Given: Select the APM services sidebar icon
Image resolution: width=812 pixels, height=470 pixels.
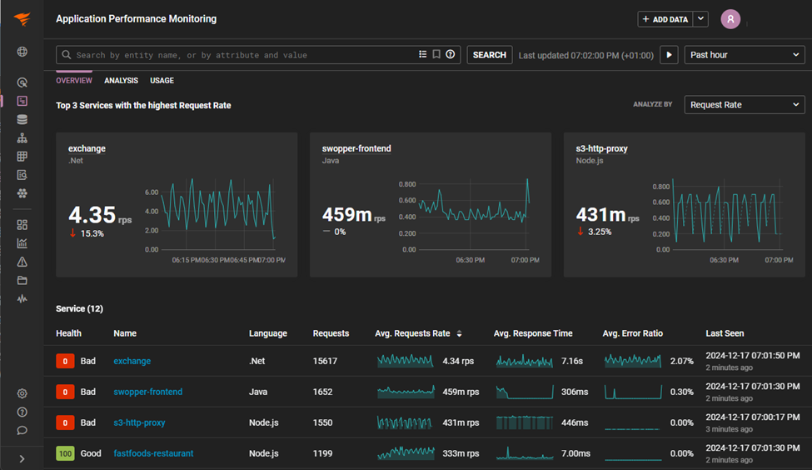Looking at the screenshot, I should [22, 101].
